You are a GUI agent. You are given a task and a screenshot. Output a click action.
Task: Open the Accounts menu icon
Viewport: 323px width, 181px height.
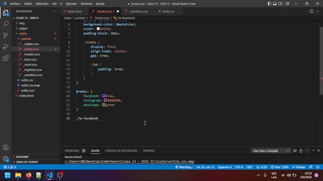(x=6, y=147)
